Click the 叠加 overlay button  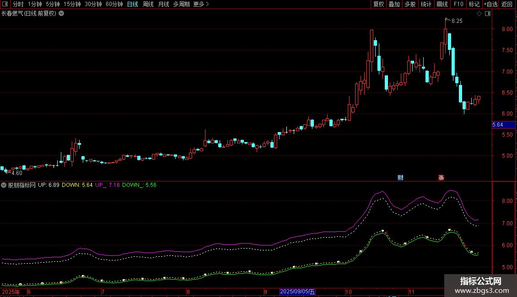click(x=394, y=4)
